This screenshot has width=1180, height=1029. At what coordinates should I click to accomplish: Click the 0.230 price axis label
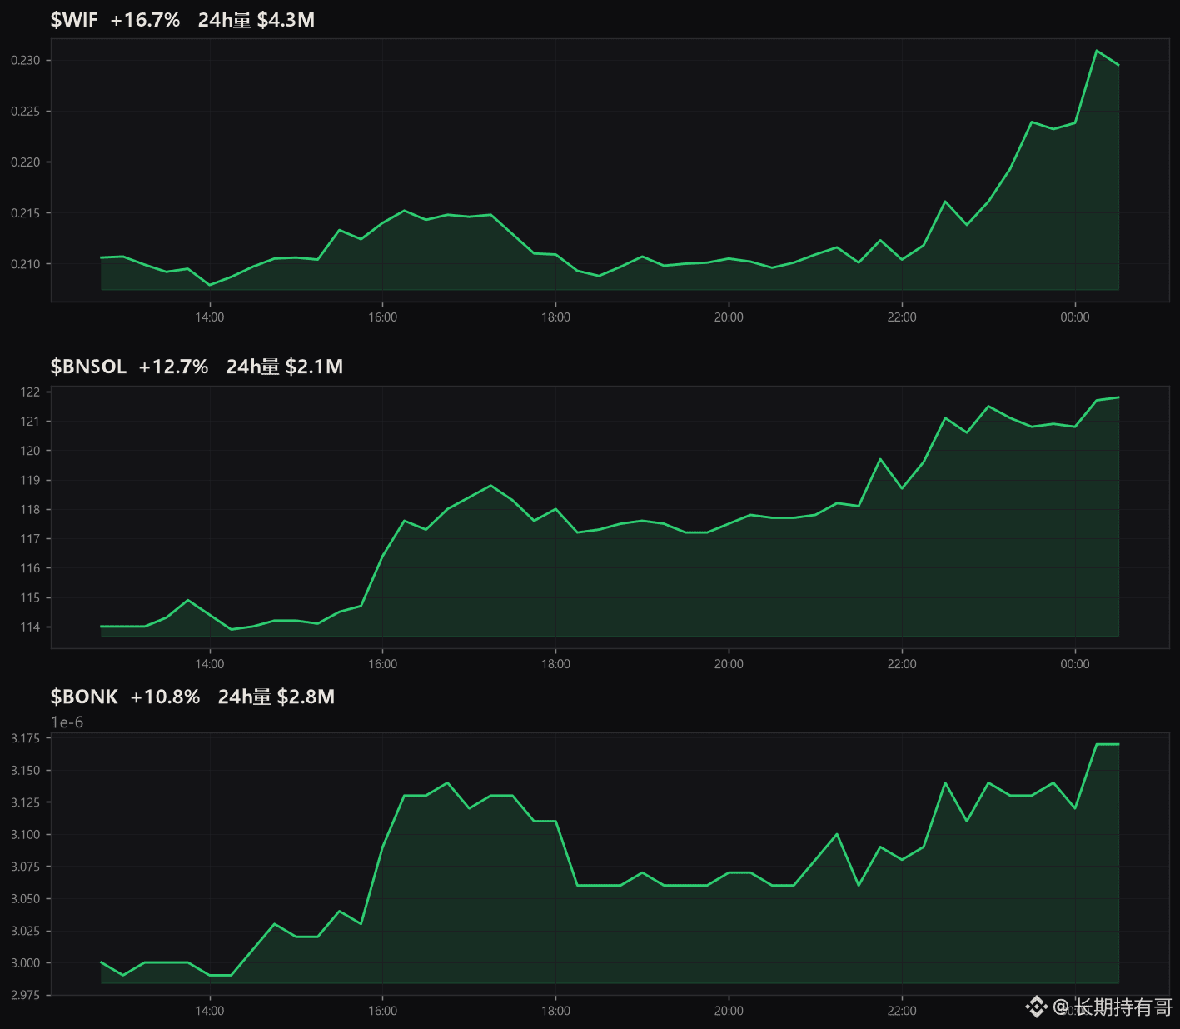click(x=25, y=61)
